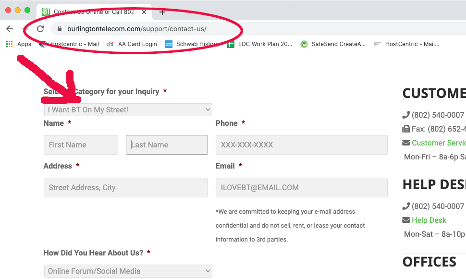Close the Contact Us browser tab
This screenshot has width=466, height=279.
coord(144,12)
